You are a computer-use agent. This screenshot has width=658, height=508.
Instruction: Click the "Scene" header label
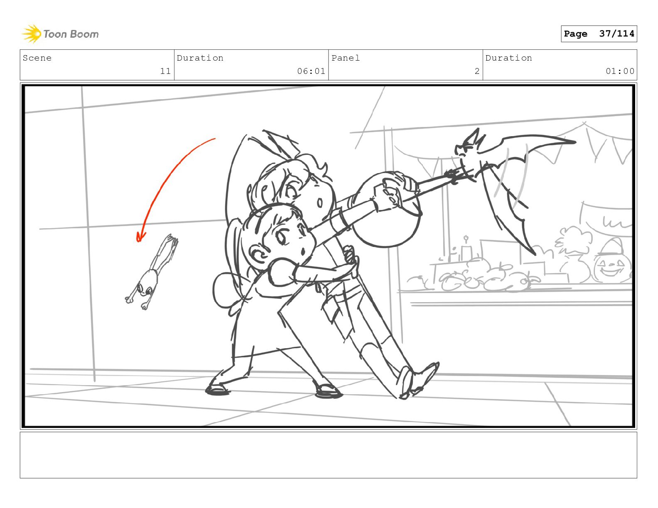37,58
